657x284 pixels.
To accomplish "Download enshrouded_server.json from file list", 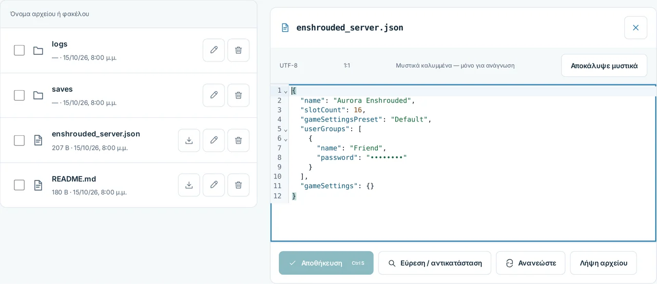I will [189, 140].
